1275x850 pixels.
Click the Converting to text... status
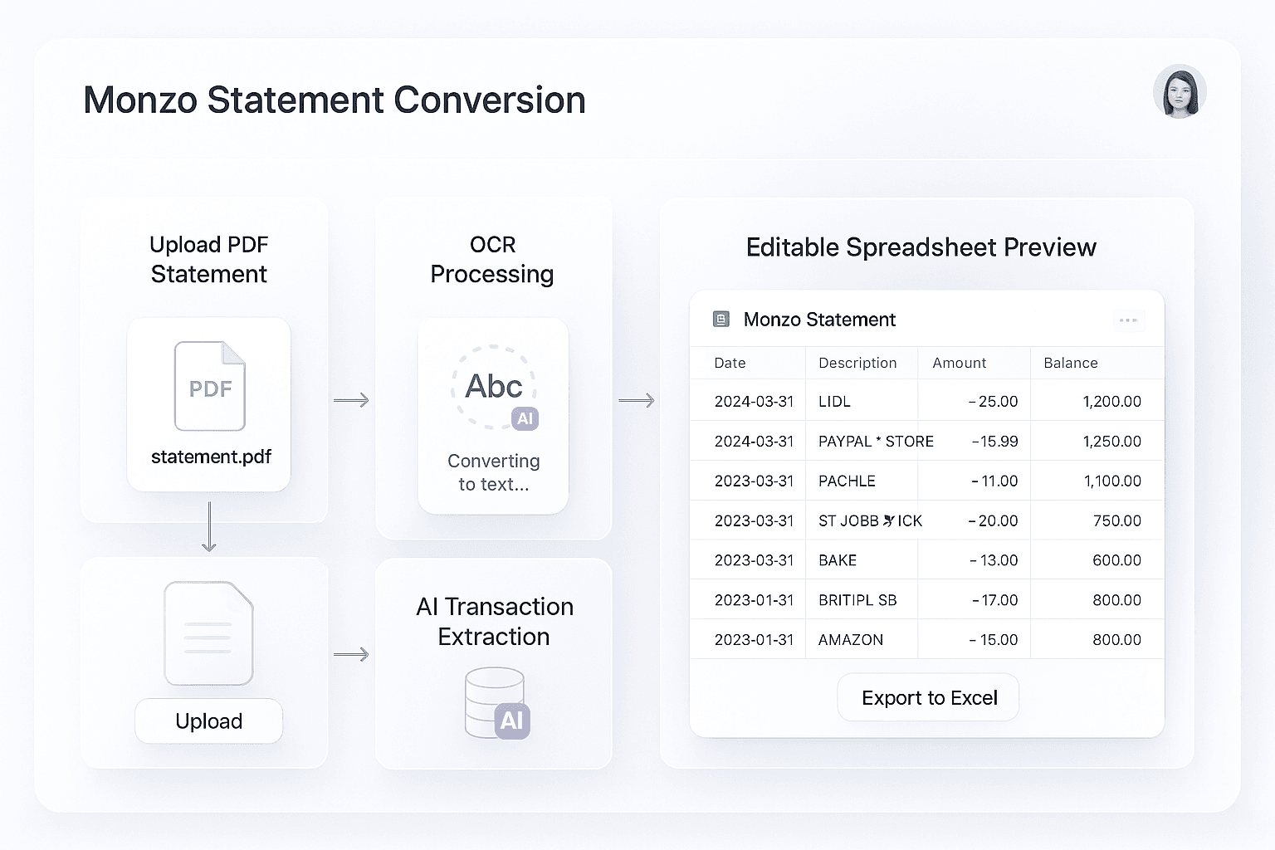(x=493, y=472)
